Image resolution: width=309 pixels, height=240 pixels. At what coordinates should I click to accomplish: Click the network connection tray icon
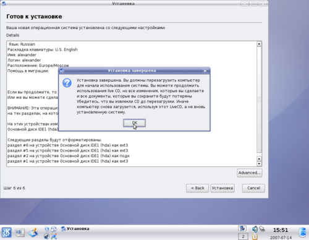pos(262,229)
